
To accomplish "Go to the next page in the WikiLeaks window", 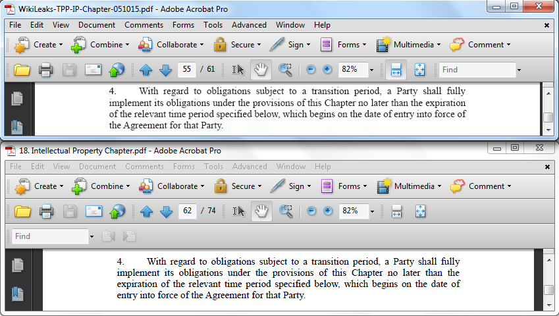I will tap(165, 70).
